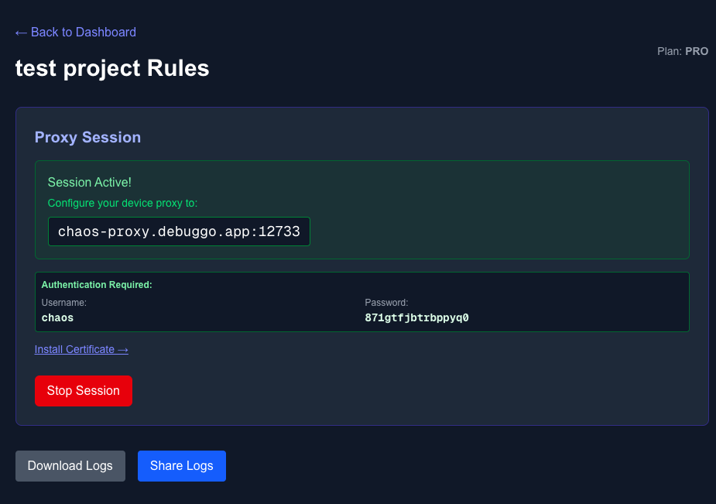Viewport: 716px width, 504px height.
Task: Click the 'Proxy Session' section title
Action: [87, 137]
